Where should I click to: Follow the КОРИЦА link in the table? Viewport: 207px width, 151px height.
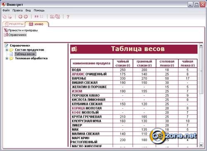coord(78,108)
